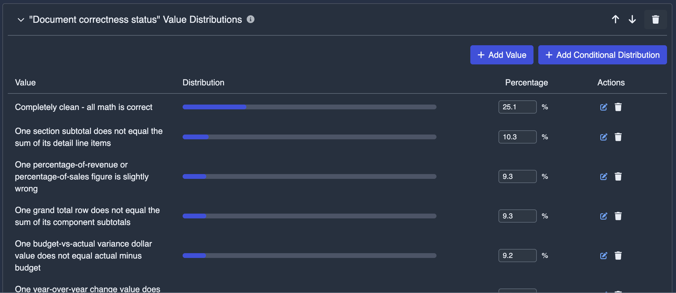Click the Add Conditional Distribution button

coord(602,55)
